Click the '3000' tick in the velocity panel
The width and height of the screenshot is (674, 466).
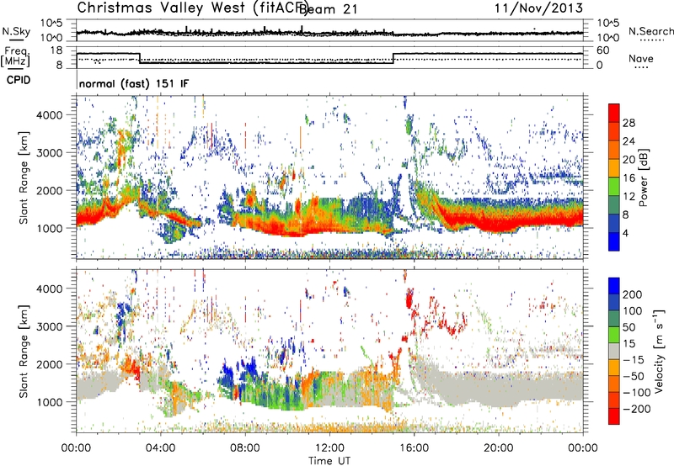click(x=49, y=326)
